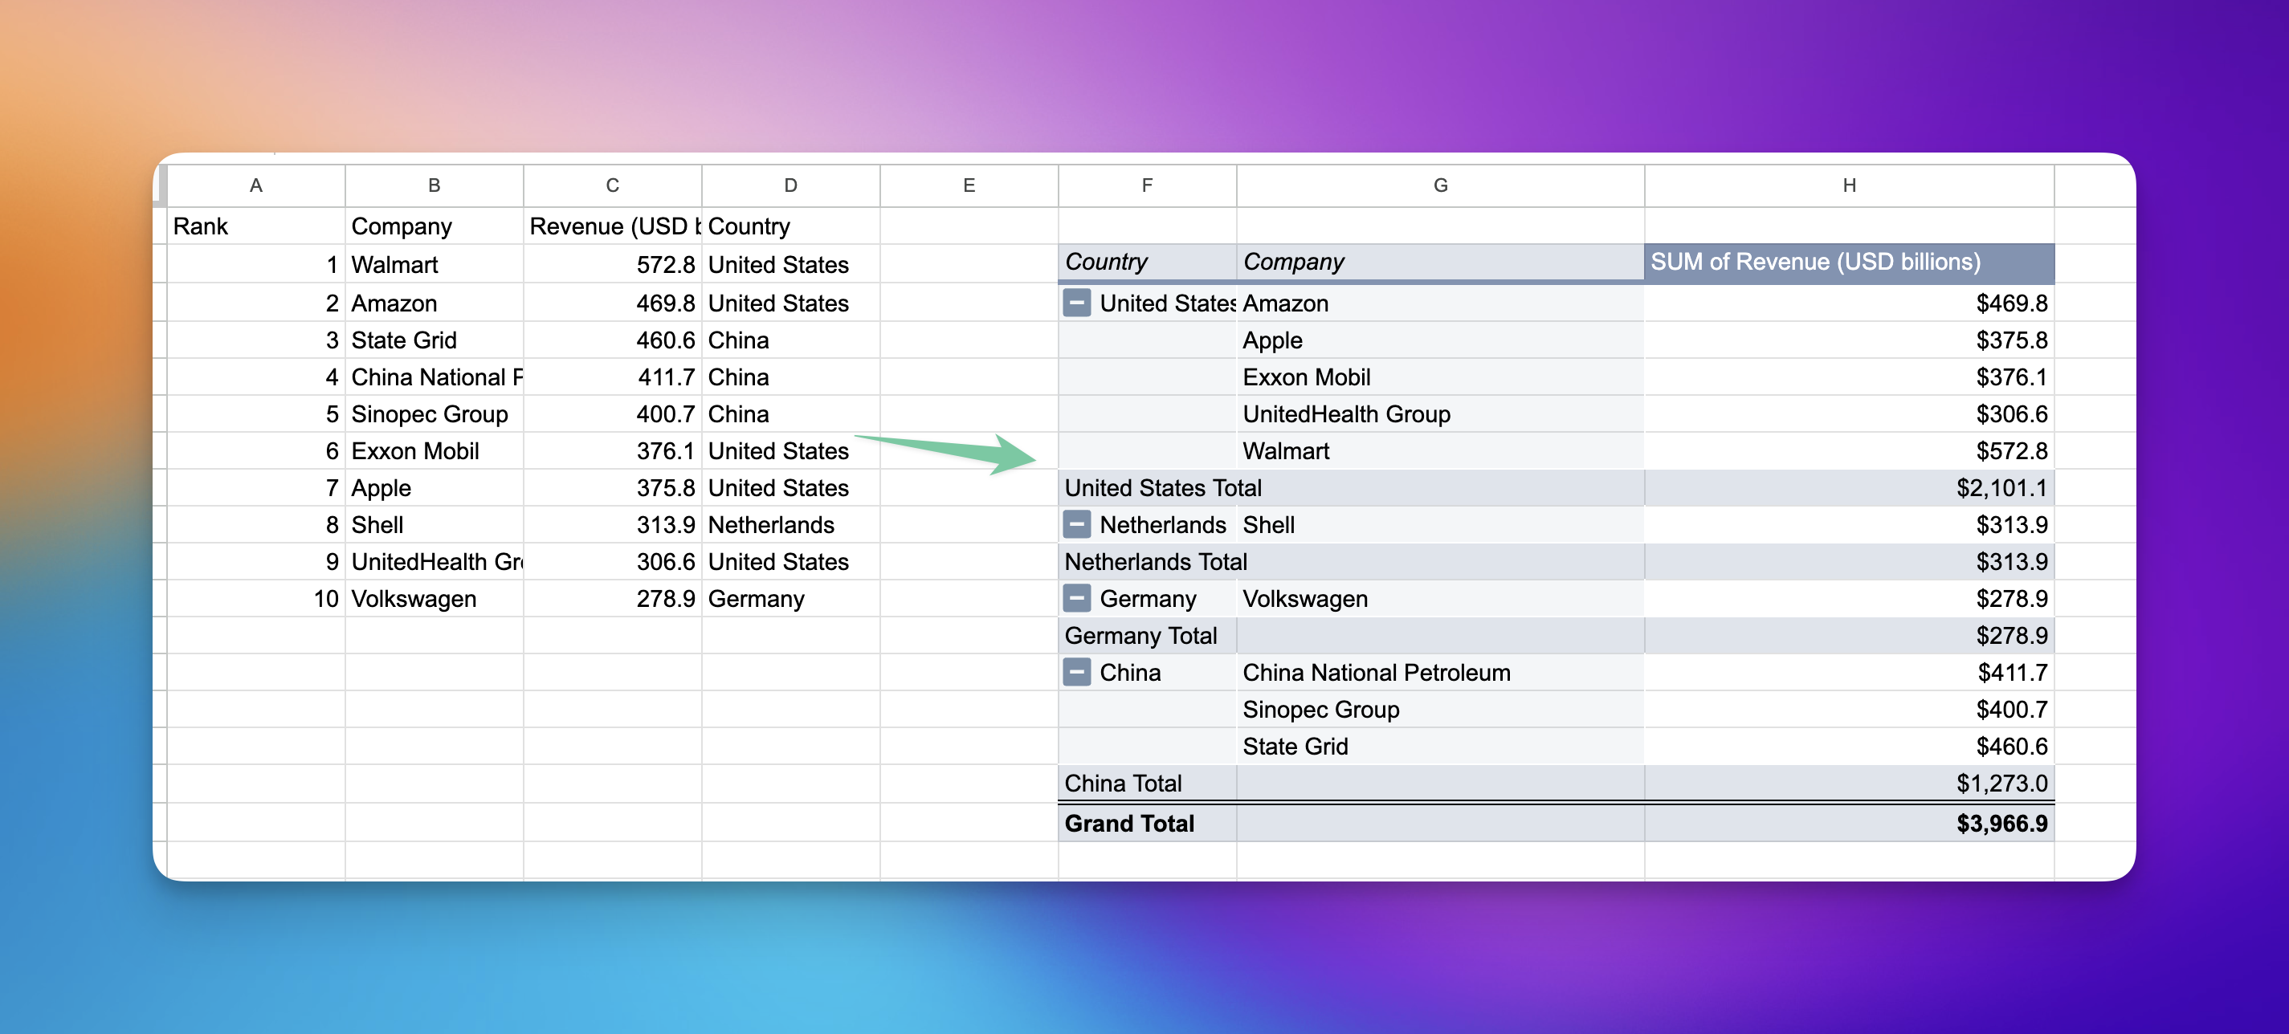Click the rank 10 cell
This screenshot has width=2289, height=1034.
pos(256,598)
